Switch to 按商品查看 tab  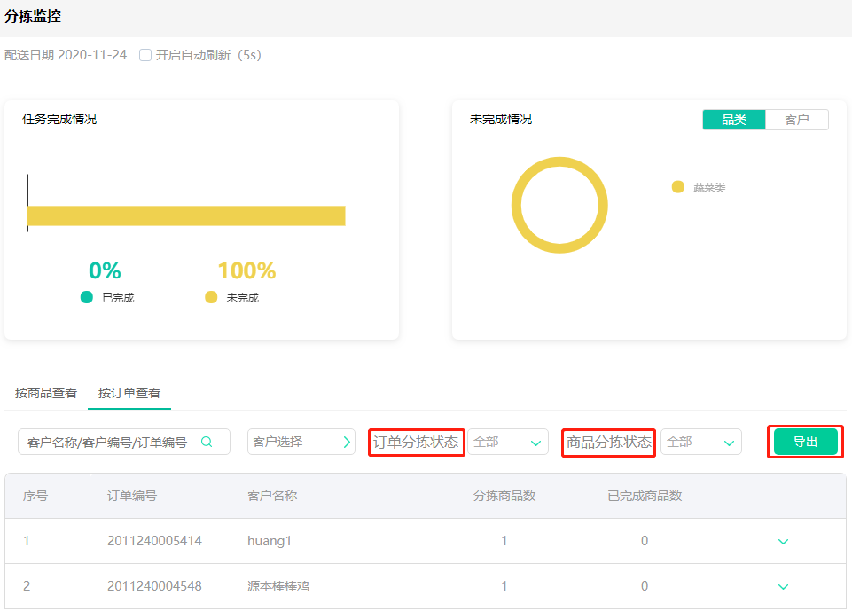pos(46,393)
